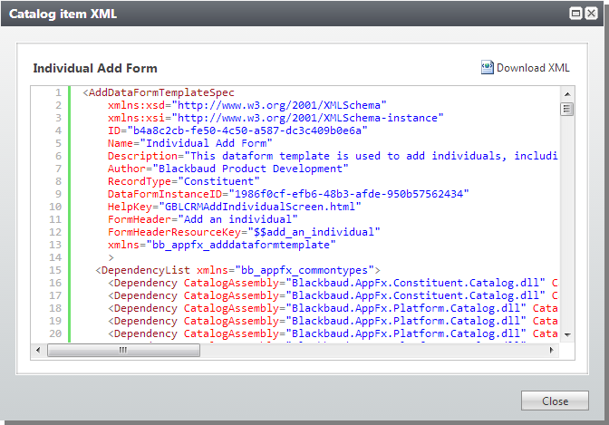This screenshot has height=425, width=609.
Task: Click the xmlns:xsd attribute line
Action: (x=247, y=105)
